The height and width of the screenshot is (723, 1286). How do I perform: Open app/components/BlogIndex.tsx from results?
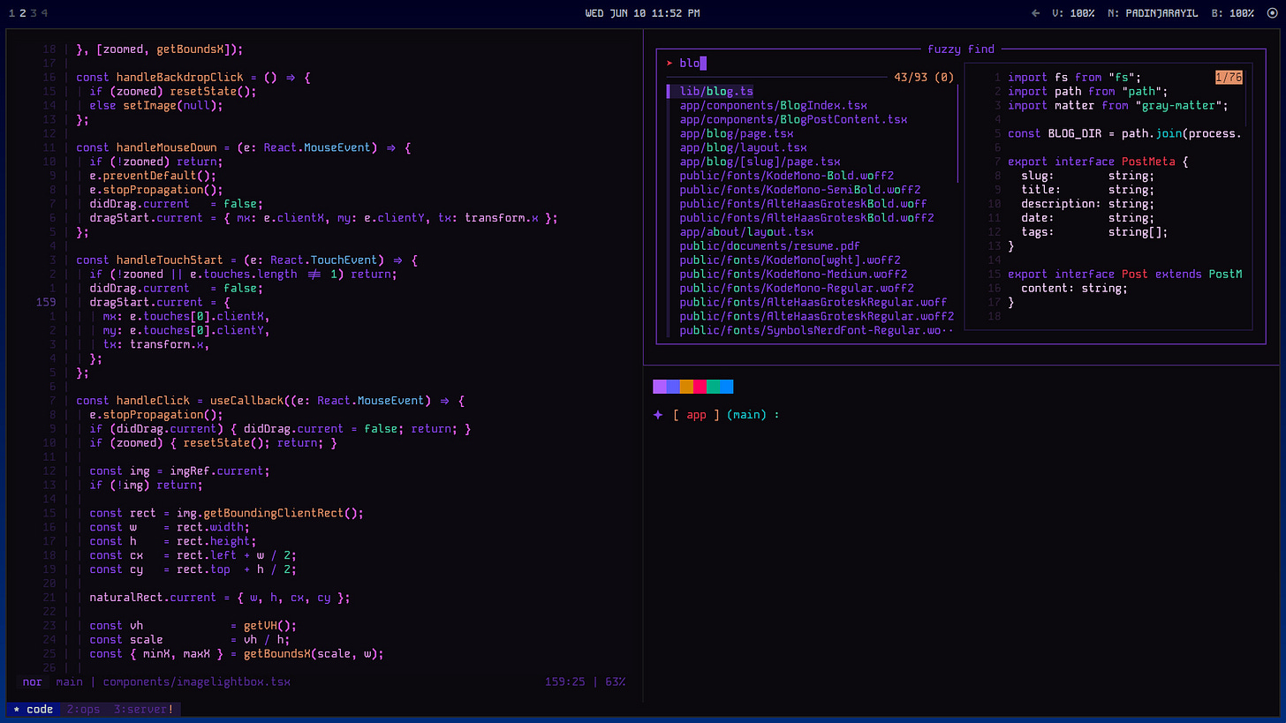click(774, 106)
